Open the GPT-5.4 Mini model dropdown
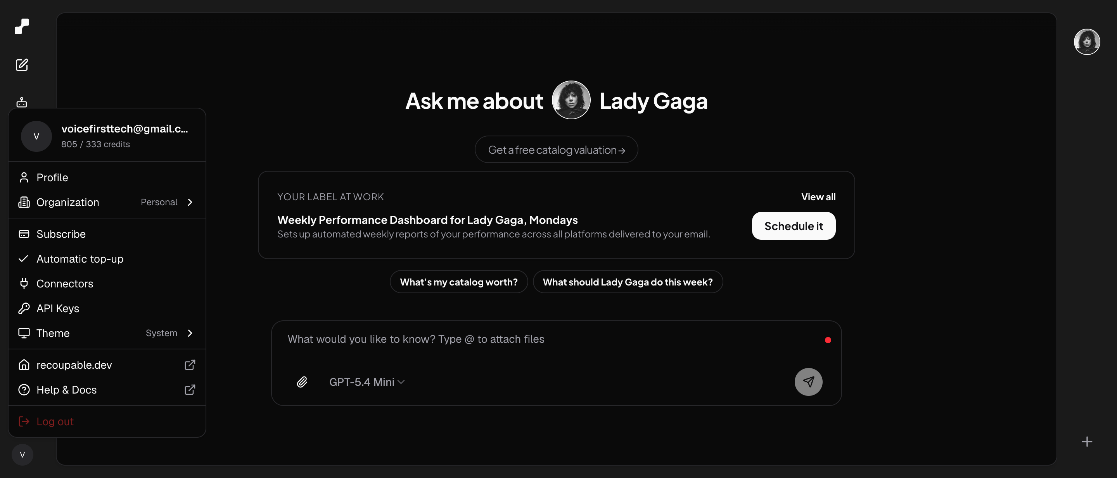The image size is (1117, 478). 367,382
